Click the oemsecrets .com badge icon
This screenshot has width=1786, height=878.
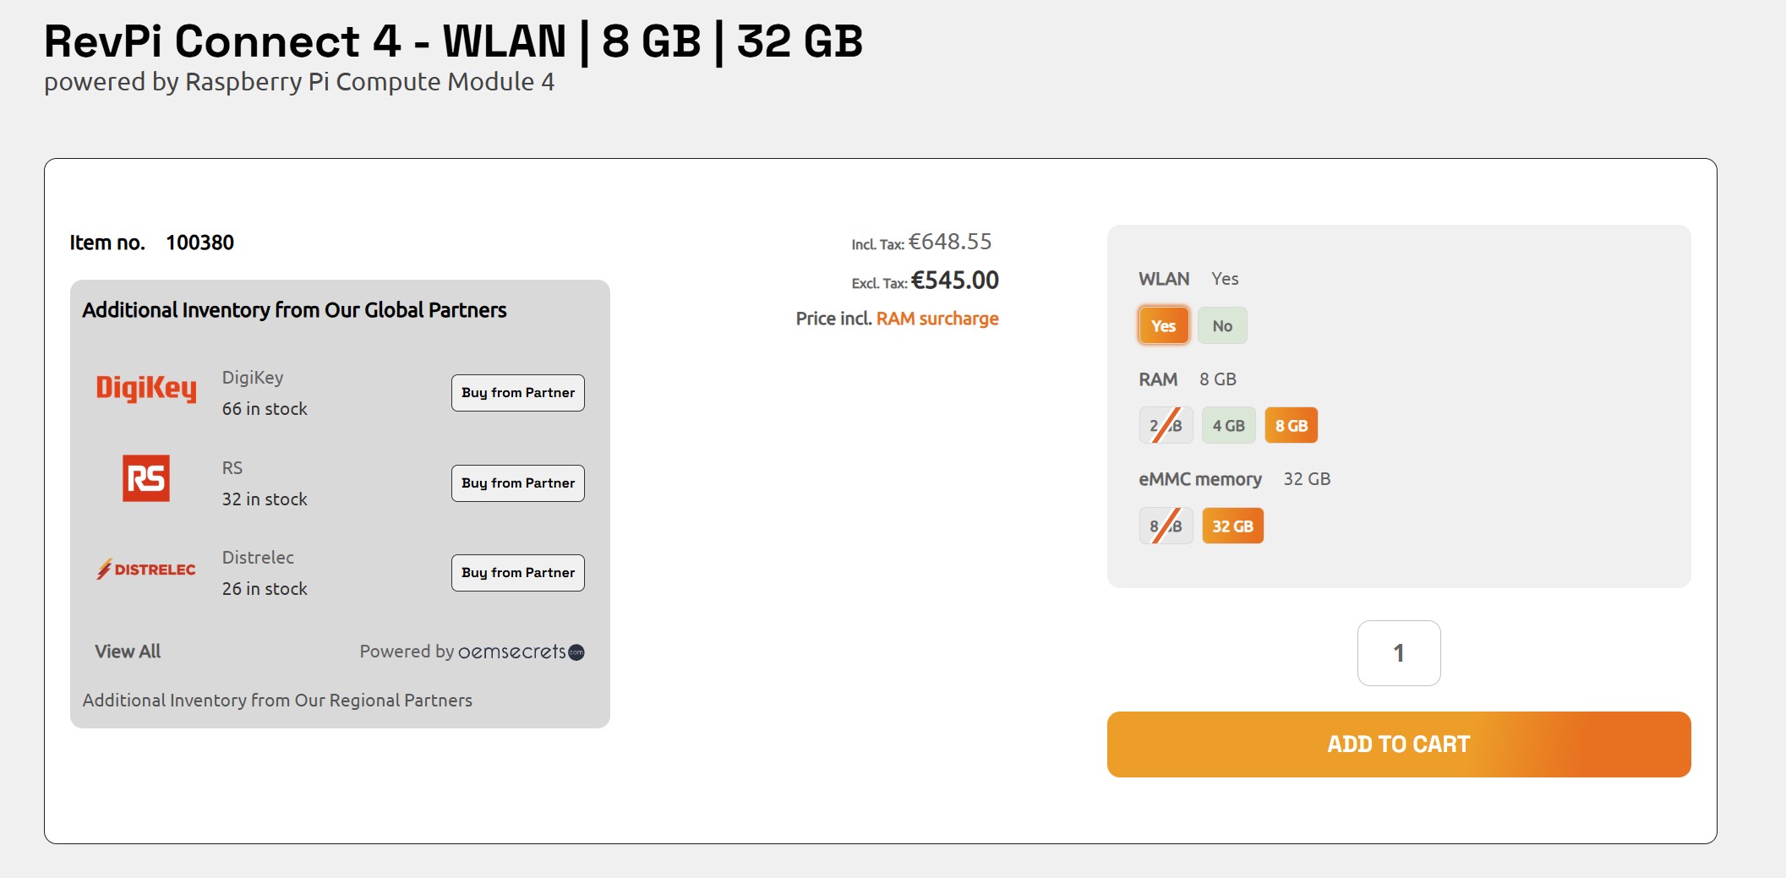tap(578, 652)
